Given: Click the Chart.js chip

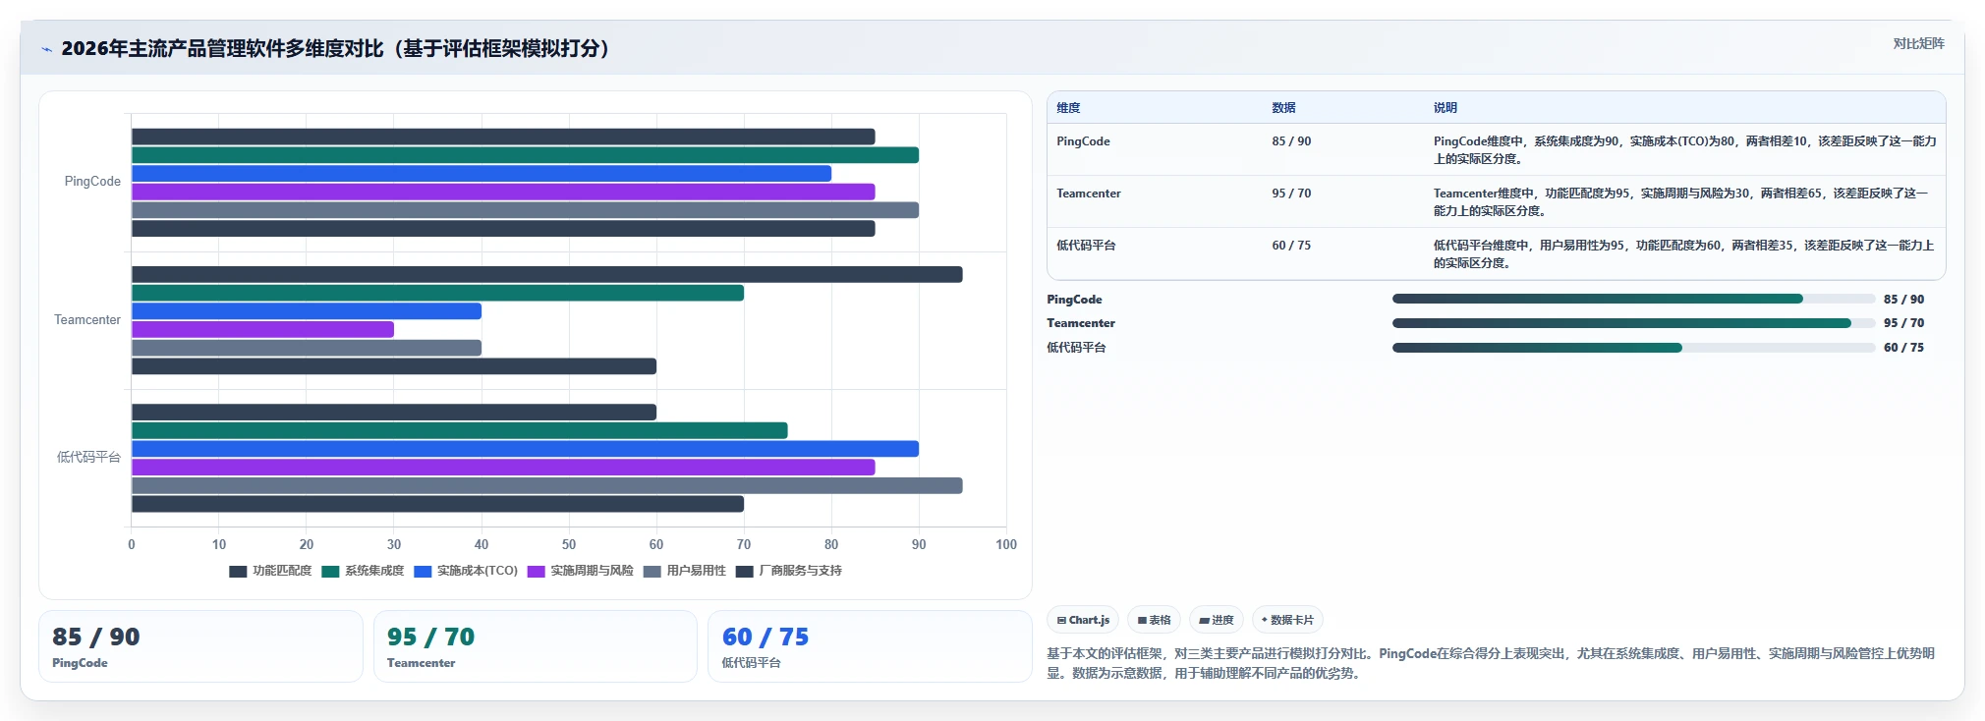Looking at the screenshot, I should pos(1083,620).
